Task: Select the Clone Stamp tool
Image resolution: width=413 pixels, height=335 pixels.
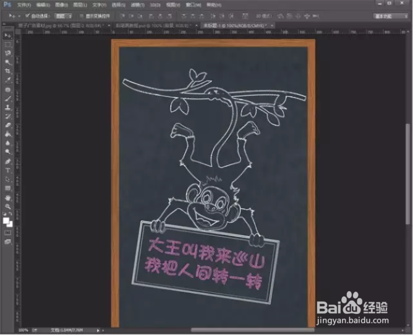Action: click(7, 108)
